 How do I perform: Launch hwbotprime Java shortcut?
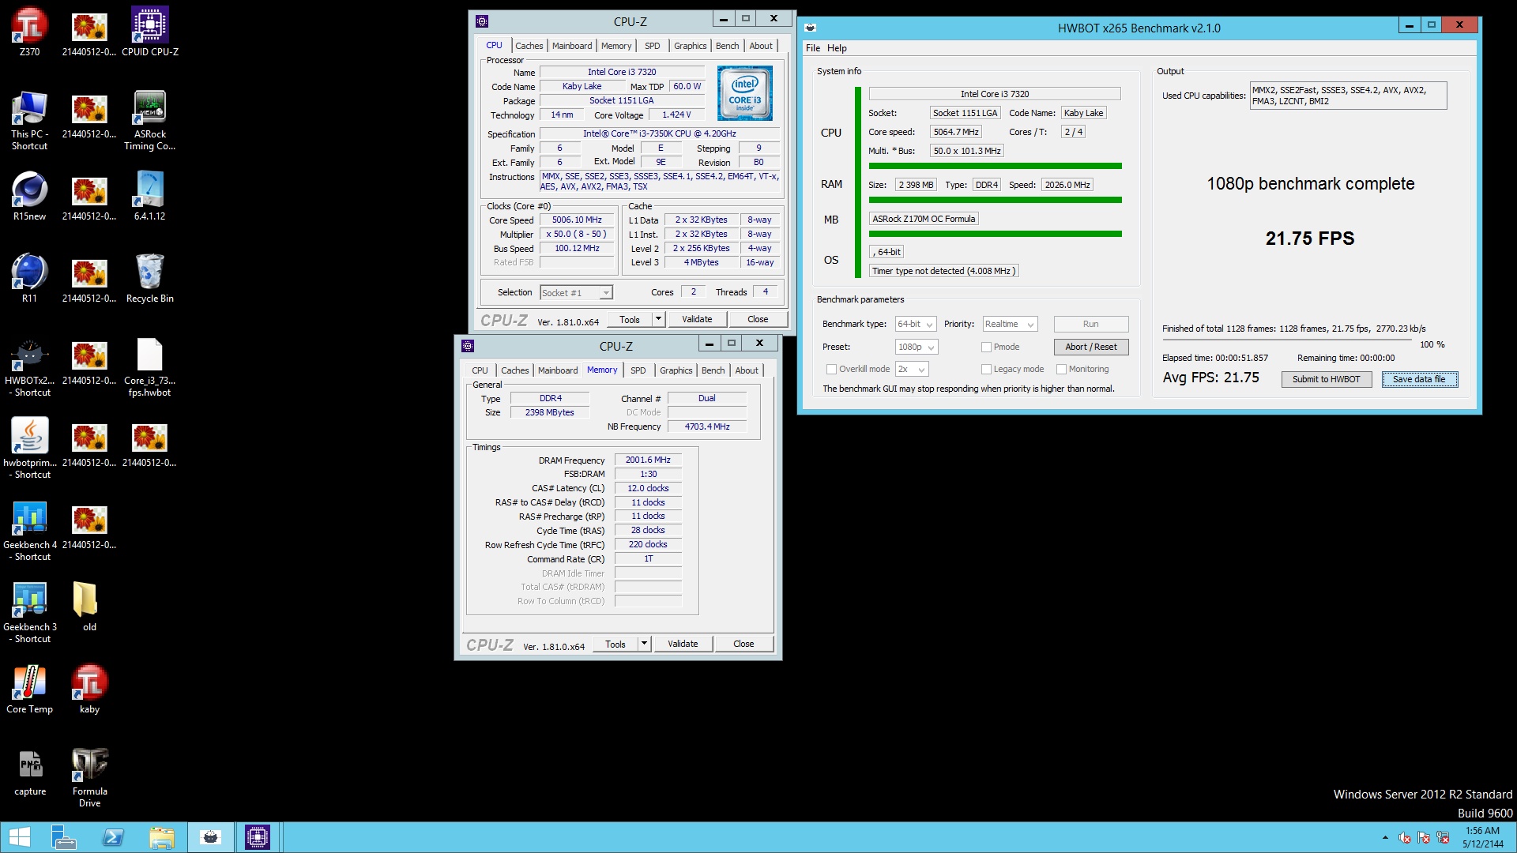pos(29,449)
